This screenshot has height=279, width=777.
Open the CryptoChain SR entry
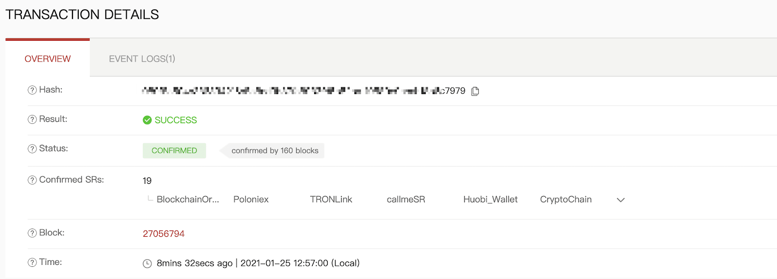pyautogui.click(x=566, y=199)
